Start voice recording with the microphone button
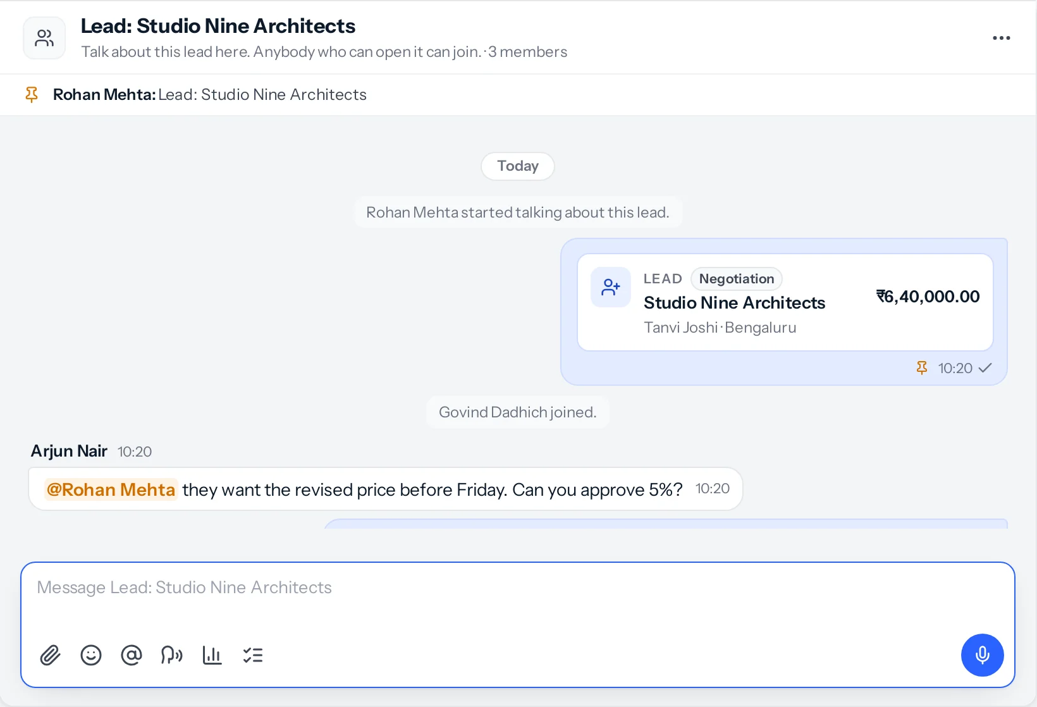 982,655
